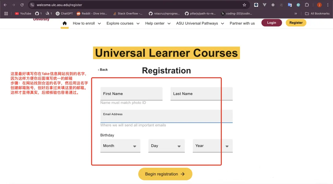Focus the Last Name field
333x184 pixels.
click(x=202, y=94)
